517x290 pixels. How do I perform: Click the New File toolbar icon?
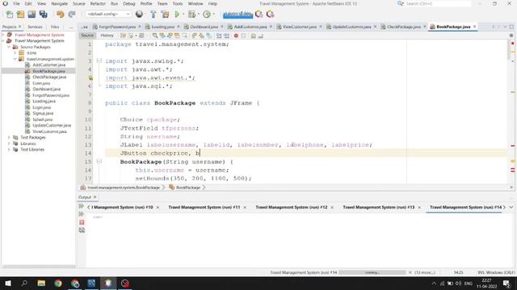(x=10, y=14)
